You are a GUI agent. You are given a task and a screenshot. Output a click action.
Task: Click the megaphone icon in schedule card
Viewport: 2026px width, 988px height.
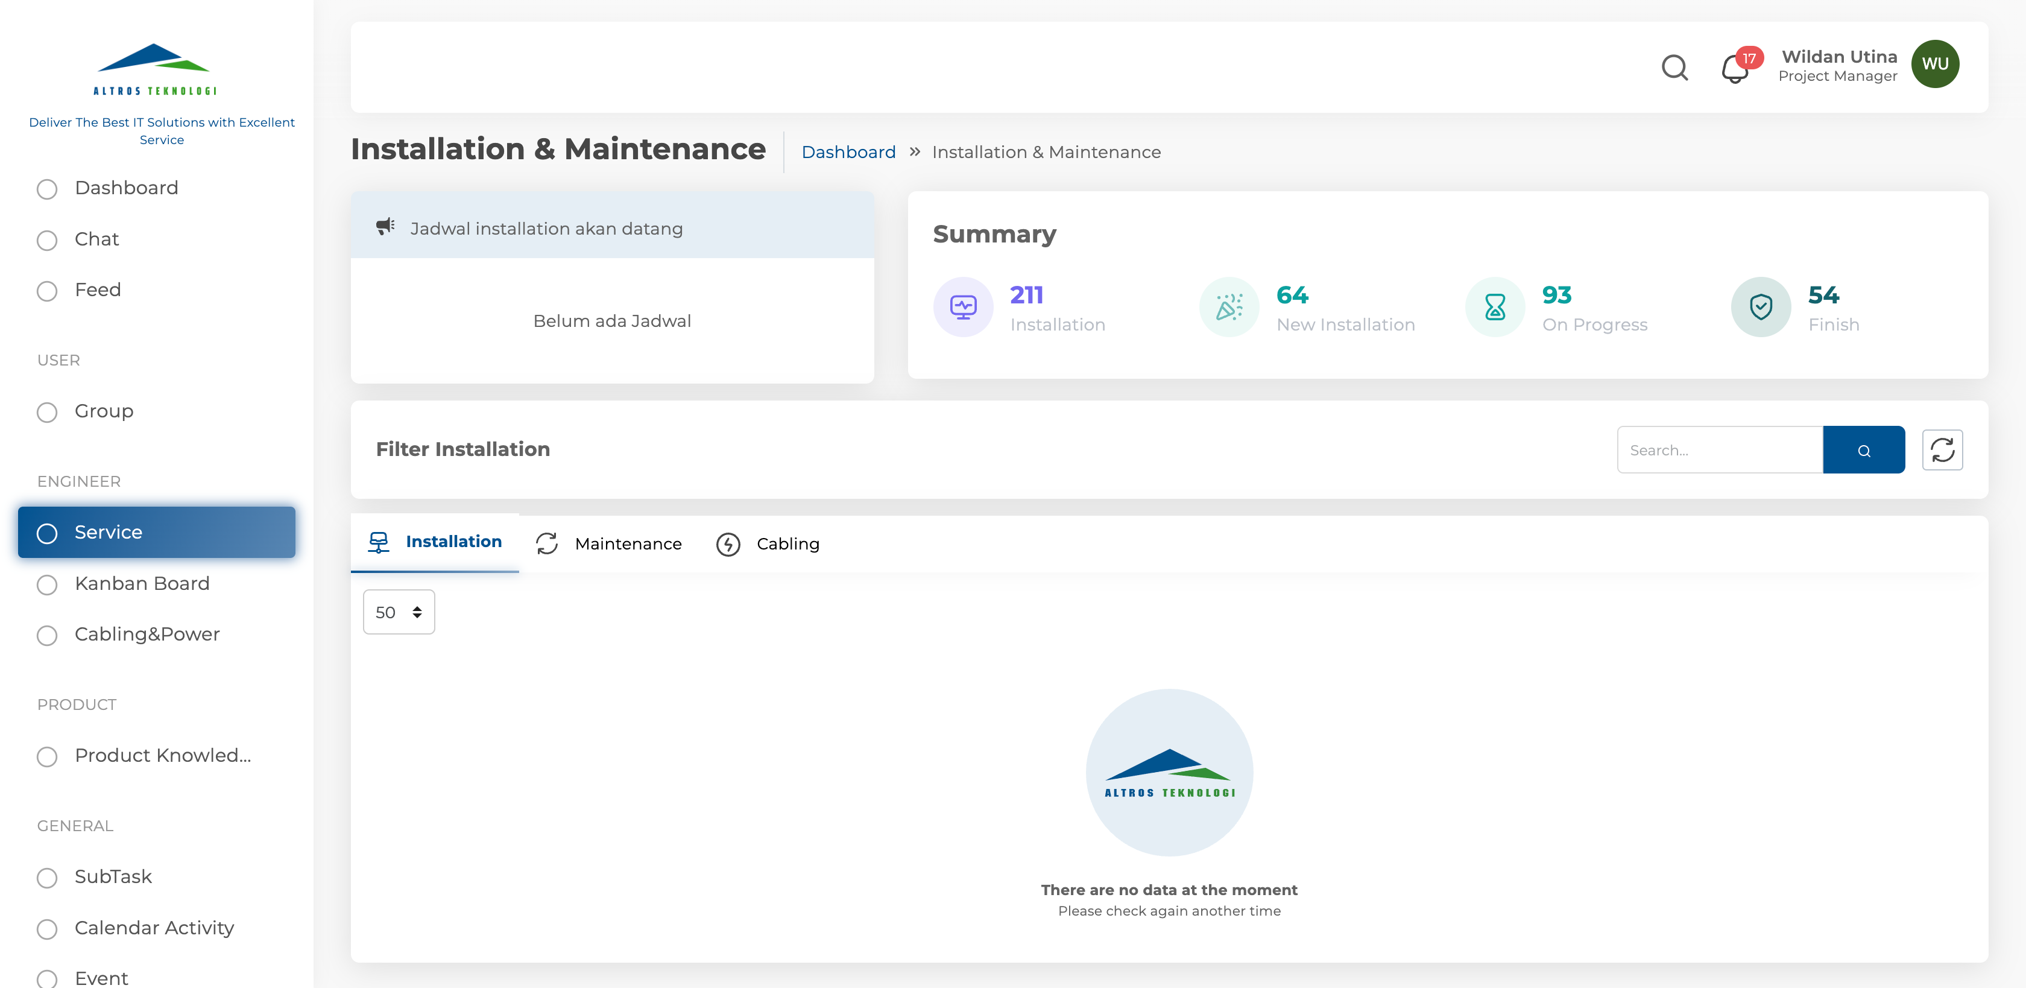point(385,227)
